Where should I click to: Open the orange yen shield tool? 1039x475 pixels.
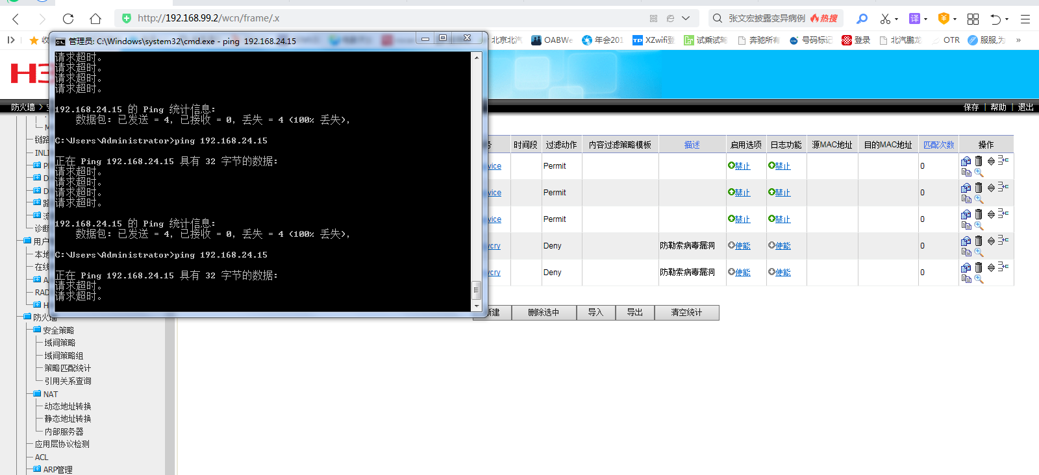[944, 18]
